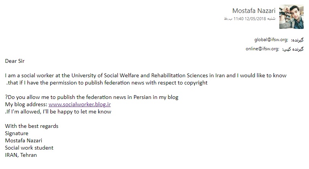Click the line about permission to publish federation news
Image resolution: width=309 pixels, height=169 pixels.
click(107, 83)
